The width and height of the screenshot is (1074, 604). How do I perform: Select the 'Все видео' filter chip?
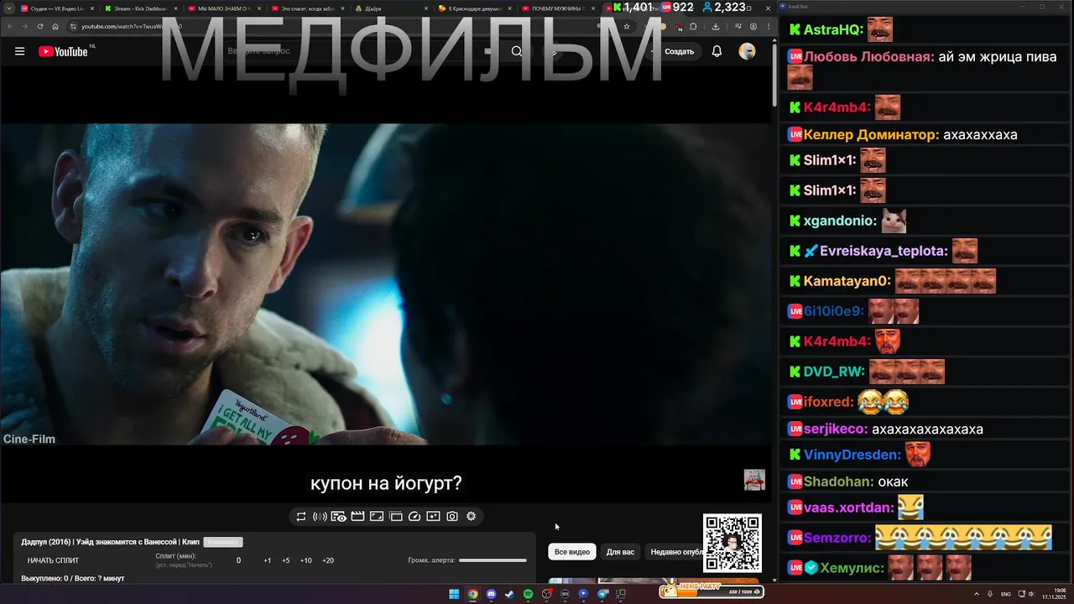click(x=572, y=552)
